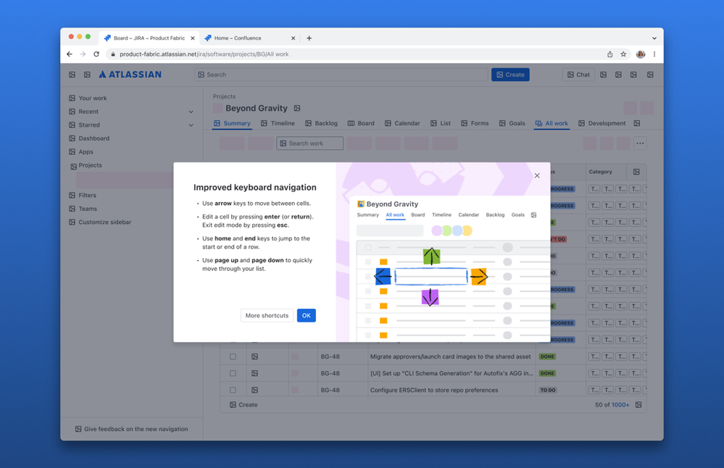
Task: Switch to the Backlog tab
Action: [x=321, y=123]
